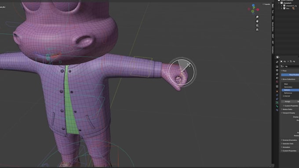Expand the Animation panel in properties
The height and width of the screenshot is (168, 299).
pos(286,147)
